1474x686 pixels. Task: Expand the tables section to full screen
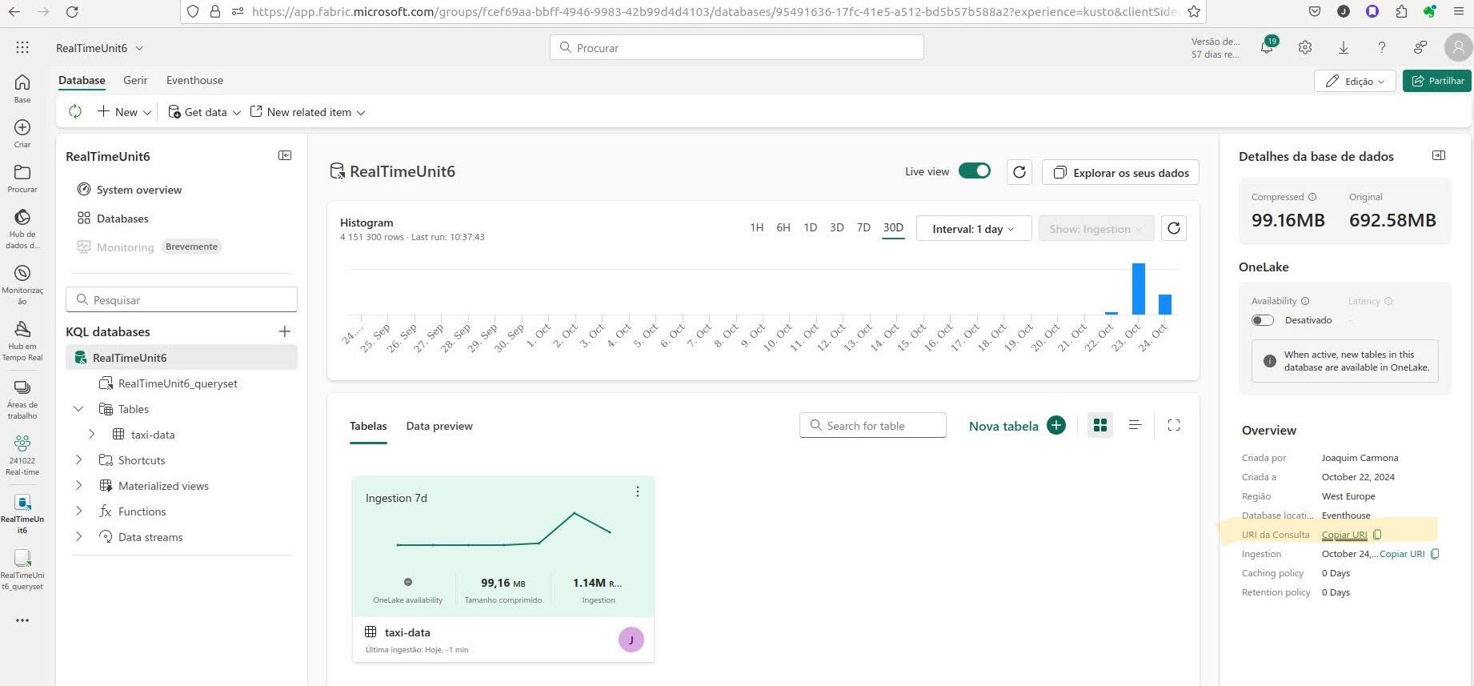[x=1174, y=425]
